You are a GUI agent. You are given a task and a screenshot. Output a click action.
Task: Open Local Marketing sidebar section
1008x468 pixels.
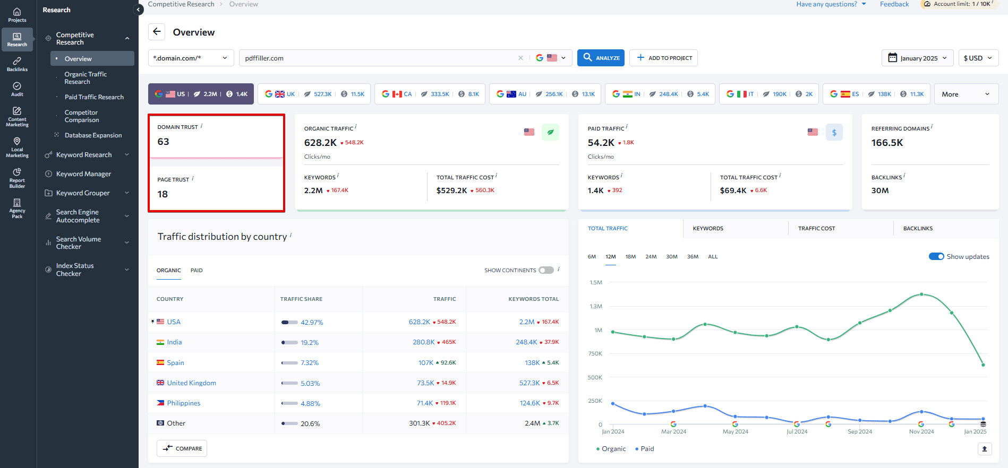click(x=17, y=148)
